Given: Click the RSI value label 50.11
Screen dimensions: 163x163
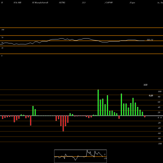Looking at the screenshot, I should click(x=150, y=40).
